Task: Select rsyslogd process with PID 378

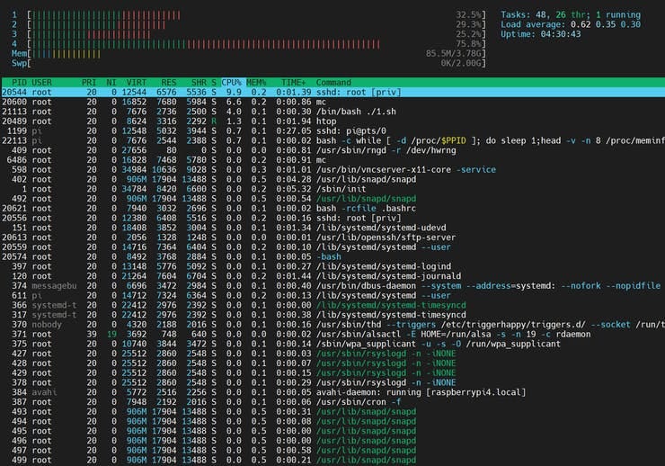Action: [332, 383]
